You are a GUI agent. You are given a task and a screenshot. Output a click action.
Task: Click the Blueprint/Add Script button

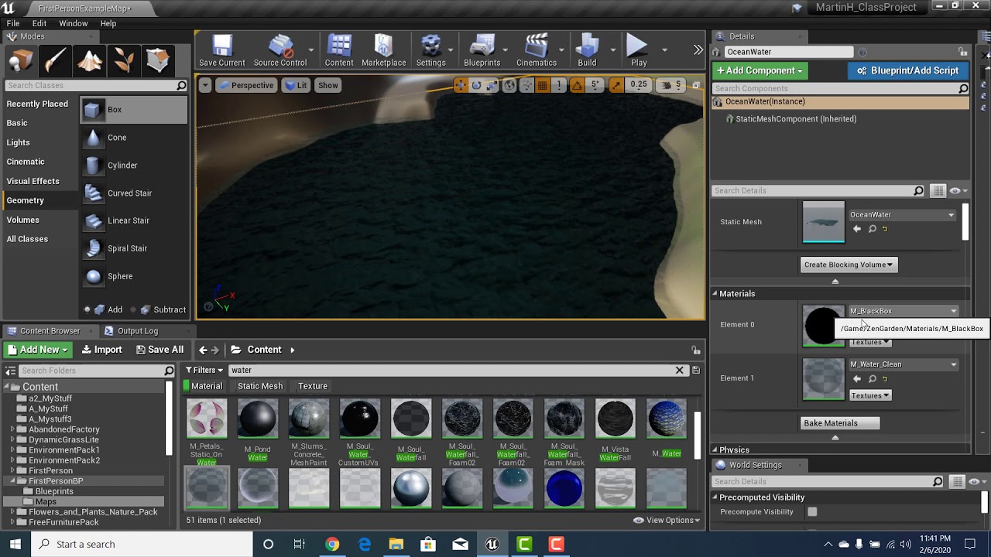[x=907, y=70]
